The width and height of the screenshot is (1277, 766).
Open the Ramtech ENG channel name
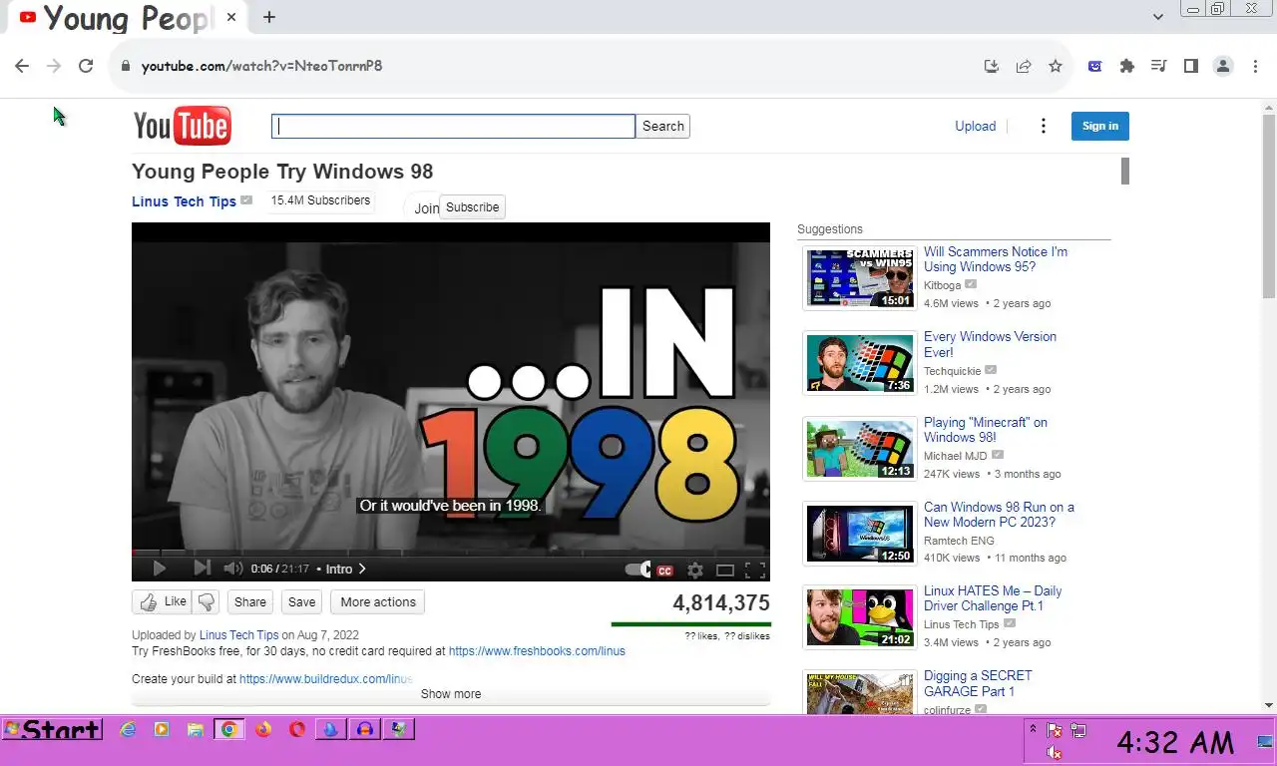(x=959, y=541)
